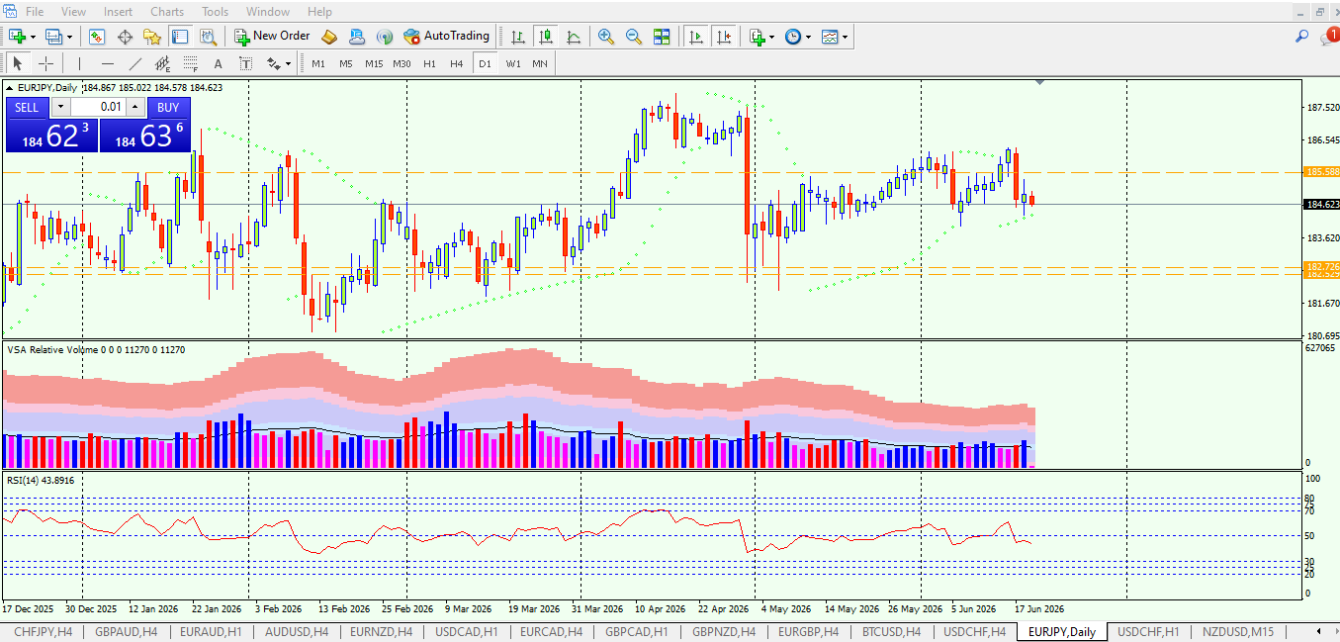Click the 185.588 price level marker

pos(1322,171)
